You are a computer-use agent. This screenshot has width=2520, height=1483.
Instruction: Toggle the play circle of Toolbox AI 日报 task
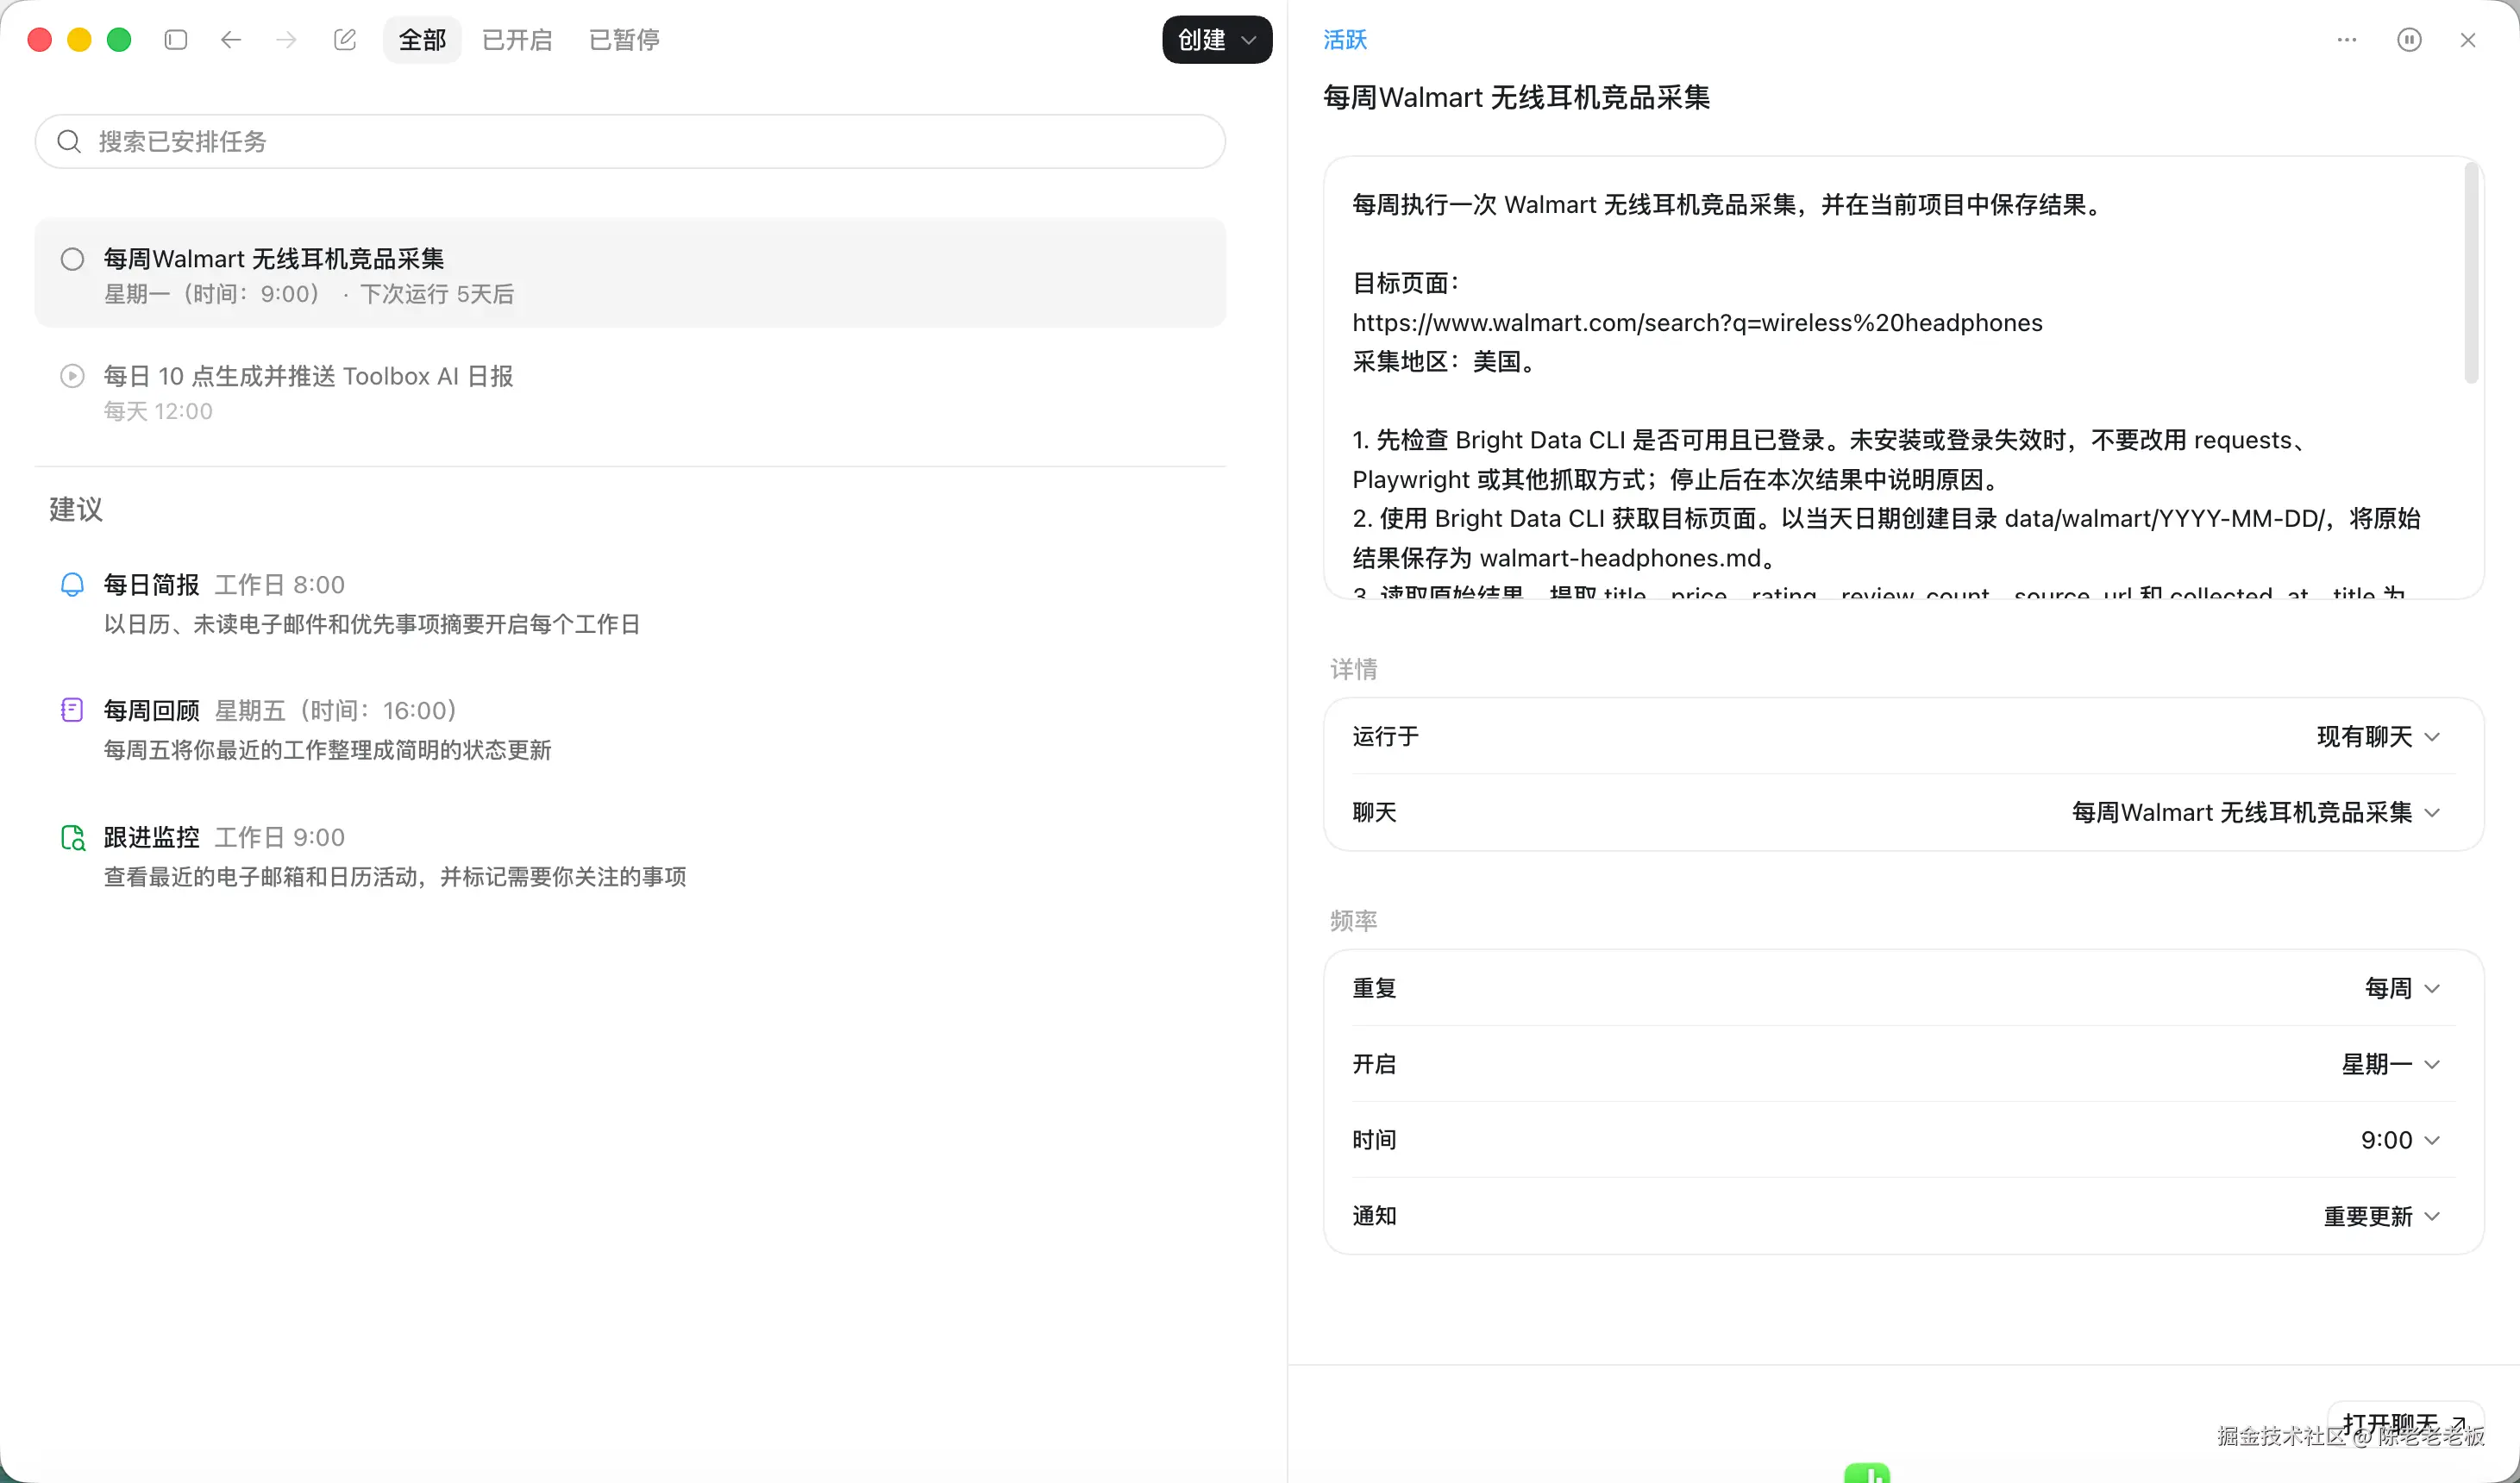click(x=72, y=376)
